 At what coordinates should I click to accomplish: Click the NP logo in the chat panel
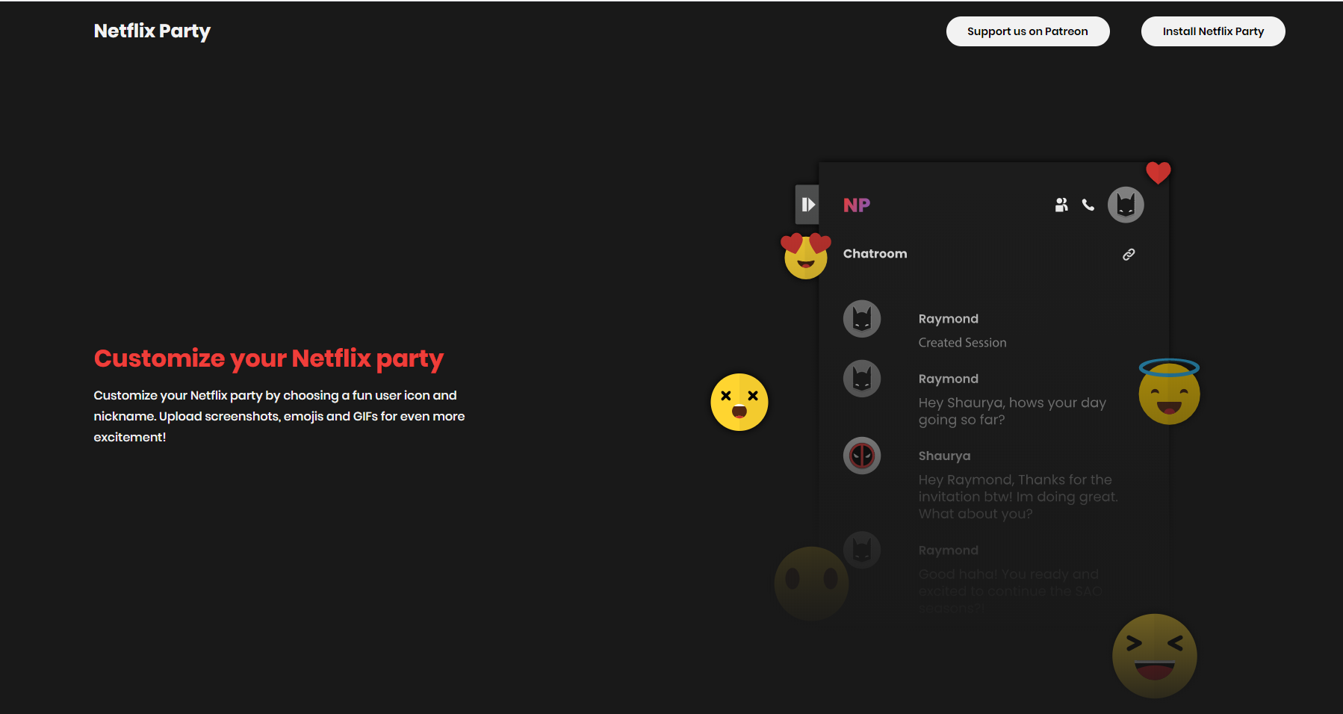tap(857, 205)
